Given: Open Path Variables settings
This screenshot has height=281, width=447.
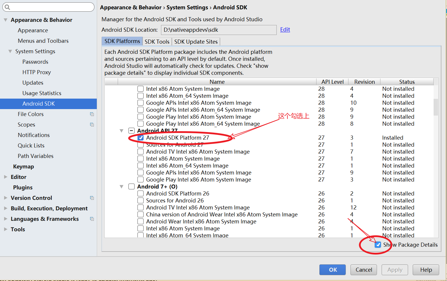Looking at the screenshot, I should pyautogui.click(x=36, y=156).
